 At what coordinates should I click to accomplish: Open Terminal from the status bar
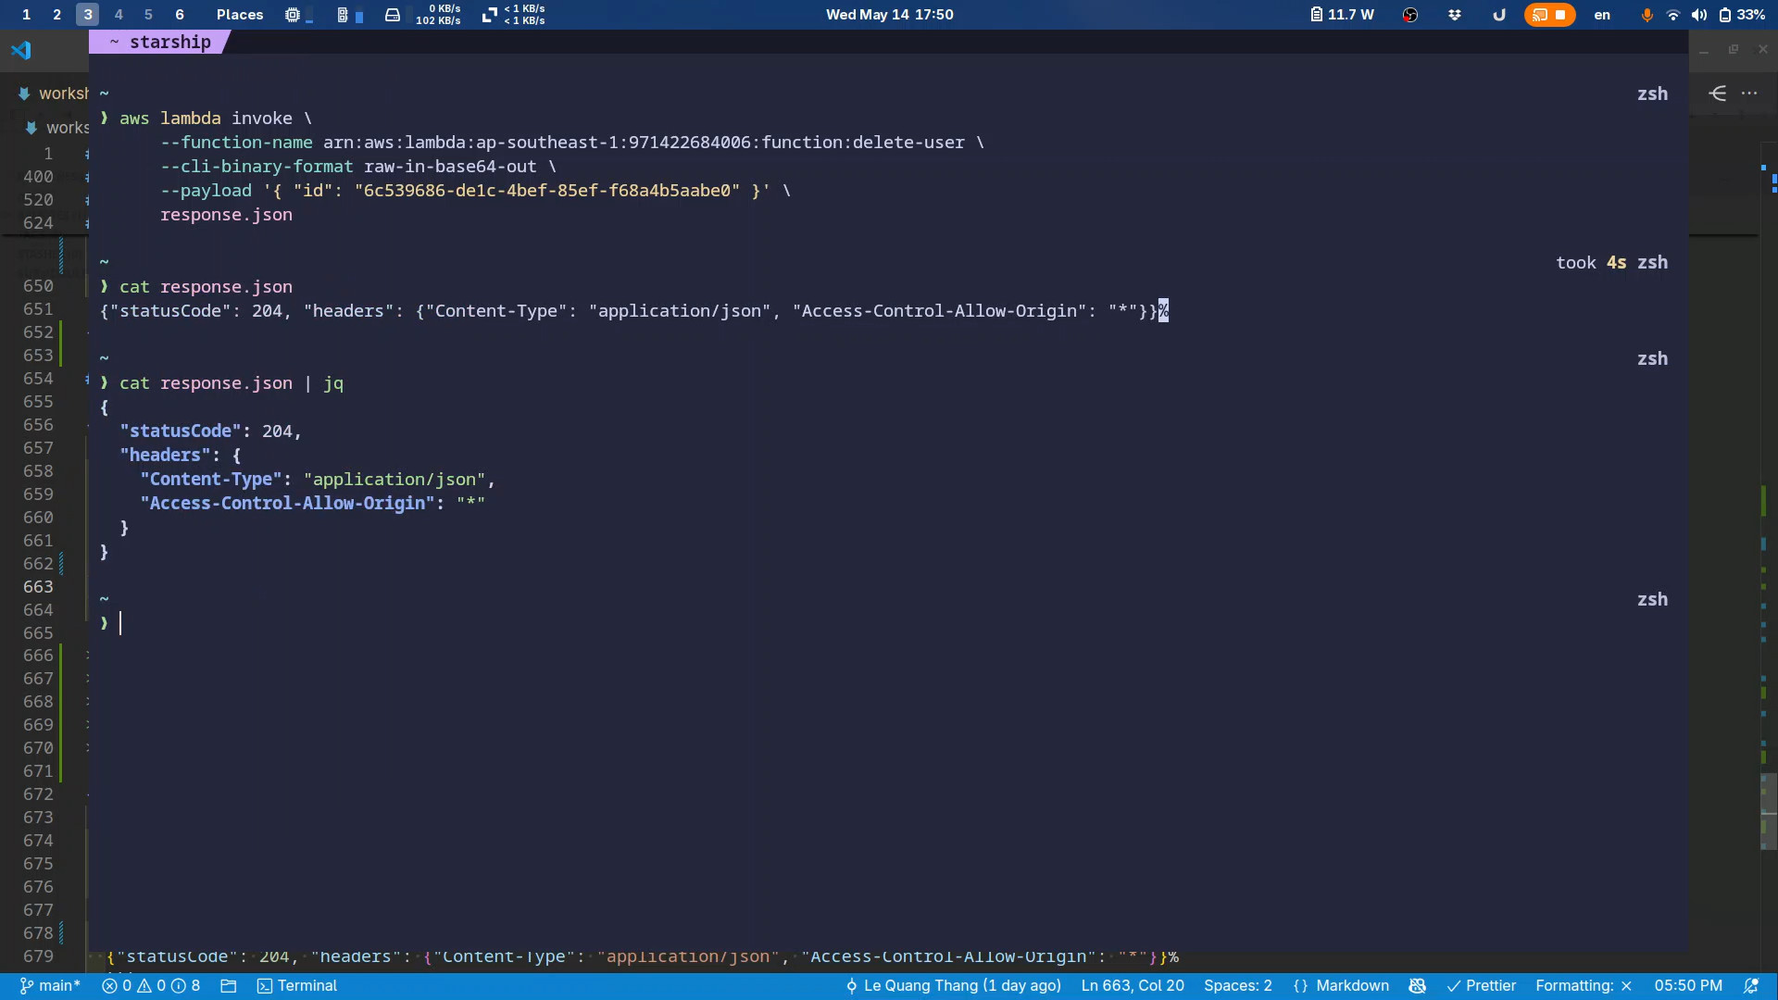pos(297,986)
